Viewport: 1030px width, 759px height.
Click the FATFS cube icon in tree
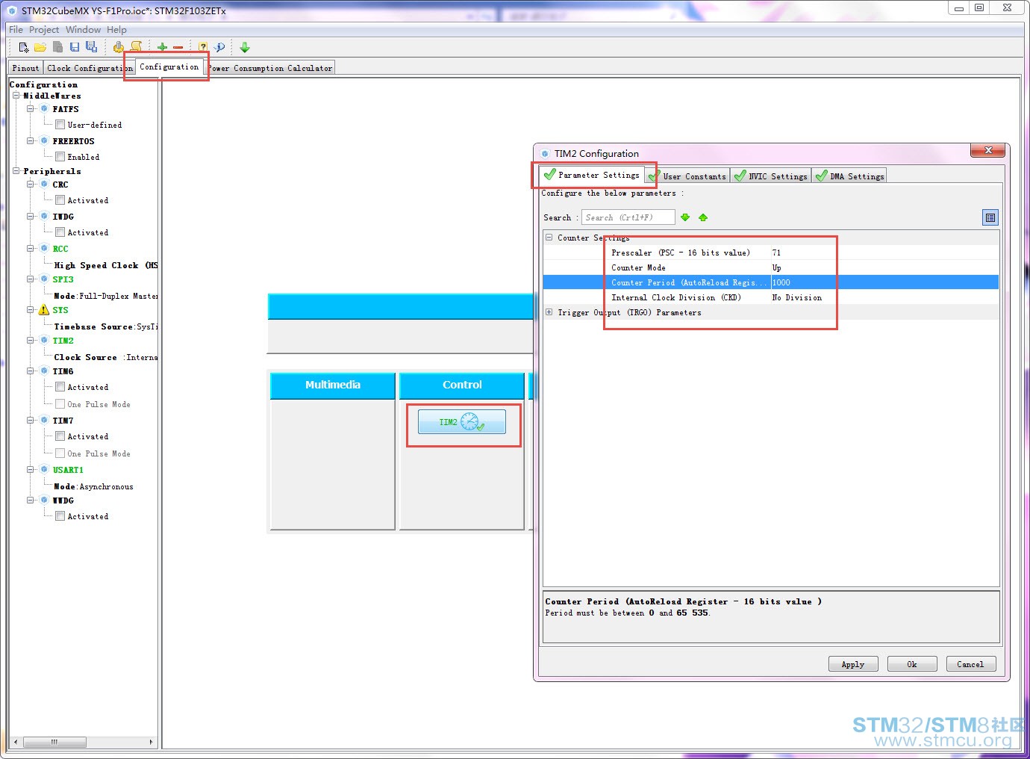[44, 109]
